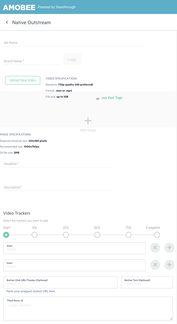Click the Upload New Video button
Screen dimensions: 177x324
[23, 80]
